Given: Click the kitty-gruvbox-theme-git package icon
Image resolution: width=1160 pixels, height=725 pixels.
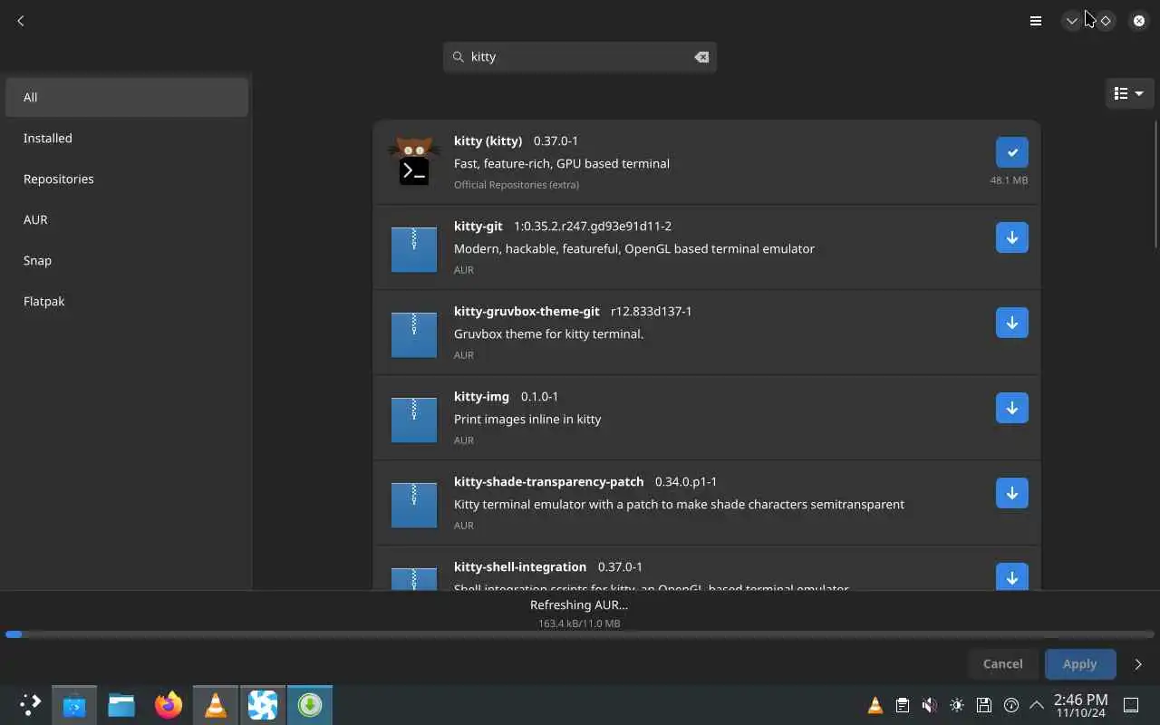Looking at the screenshot, I should (x=414, y=334).
